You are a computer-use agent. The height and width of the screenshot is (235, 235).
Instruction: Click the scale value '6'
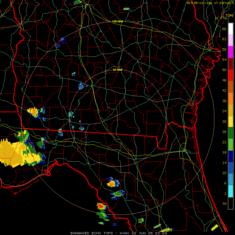pyautogui.click(x=225, y=183)
